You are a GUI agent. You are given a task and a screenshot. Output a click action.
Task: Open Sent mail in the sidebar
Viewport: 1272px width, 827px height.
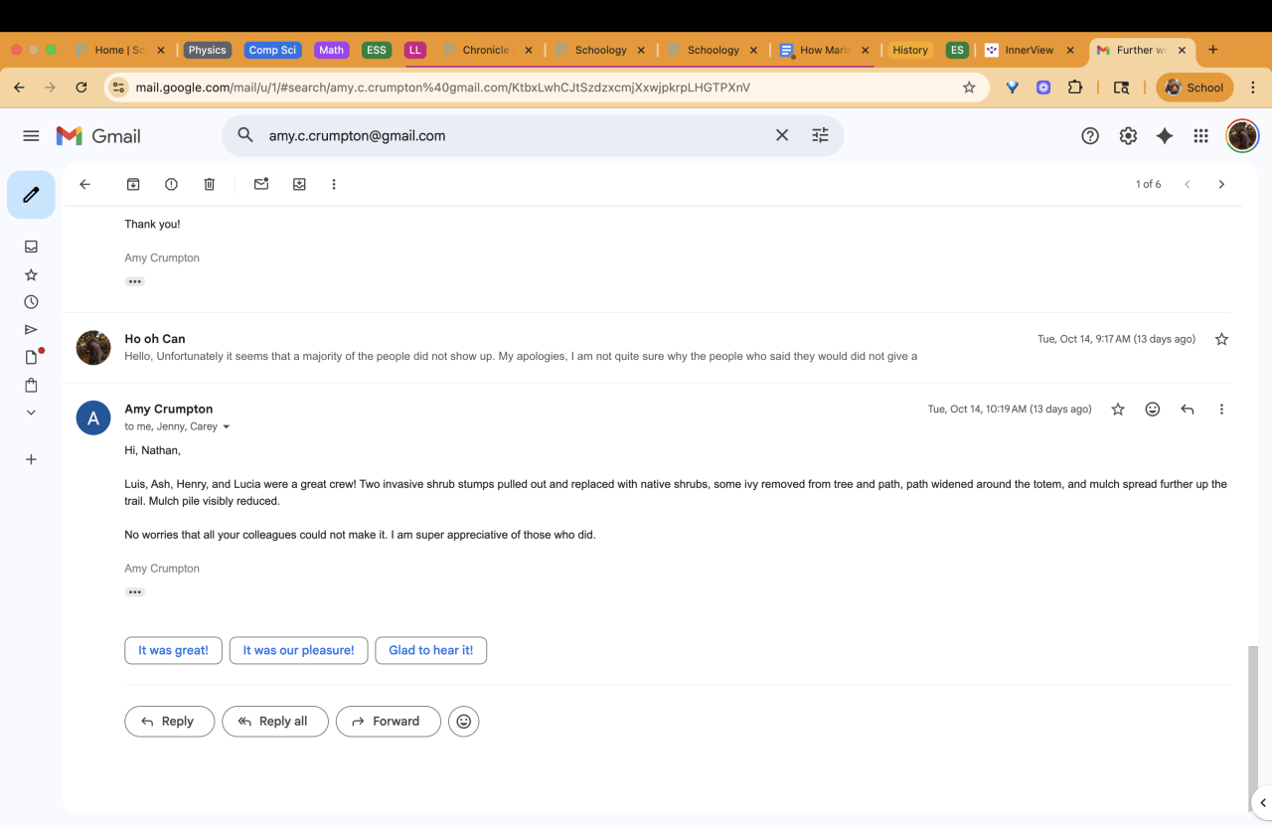pyautogui.click(x=31, y=330)
